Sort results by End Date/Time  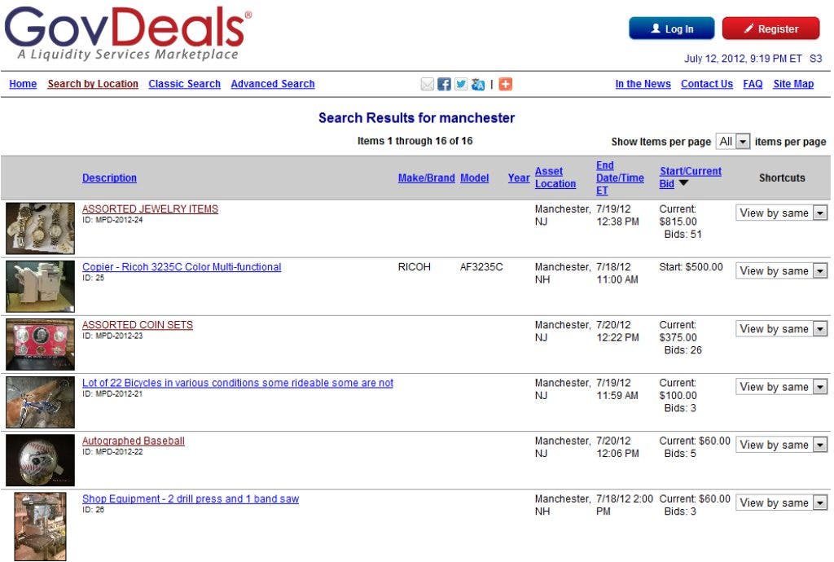[x=619, y=178]
